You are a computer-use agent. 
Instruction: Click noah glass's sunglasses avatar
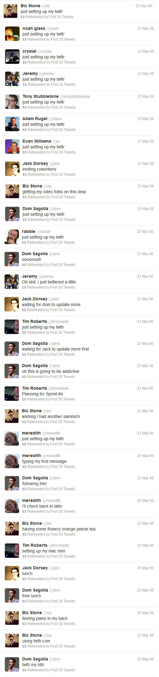click(x=12, y=34)
